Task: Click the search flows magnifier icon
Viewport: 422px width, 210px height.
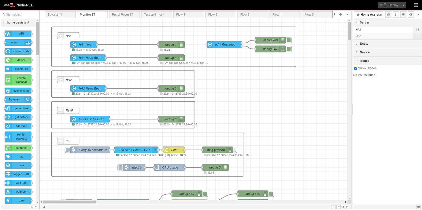Action: pos(44,207)
